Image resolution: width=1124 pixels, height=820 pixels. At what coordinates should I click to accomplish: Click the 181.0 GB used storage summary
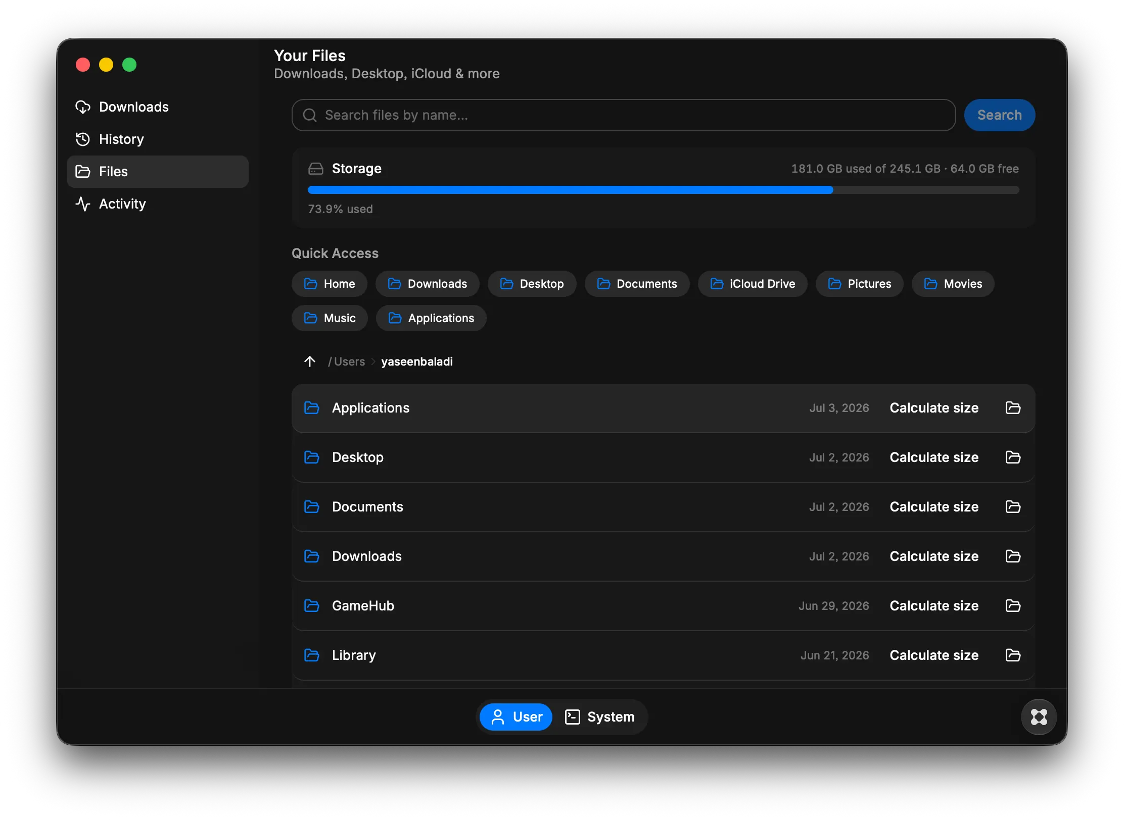point(905,169)
